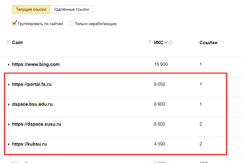Sort by the Ссылки column header
243x163 pixels.
[208, 43]
